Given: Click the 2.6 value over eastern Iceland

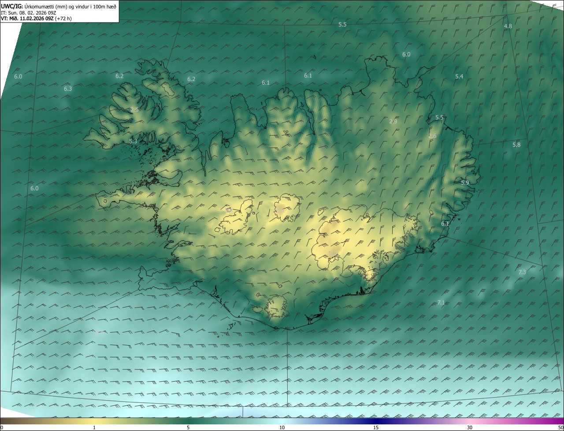Looking at the screenshot, I should pos(432,136).
